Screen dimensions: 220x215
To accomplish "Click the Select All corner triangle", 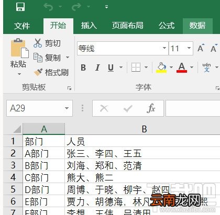I will (17, 129).
